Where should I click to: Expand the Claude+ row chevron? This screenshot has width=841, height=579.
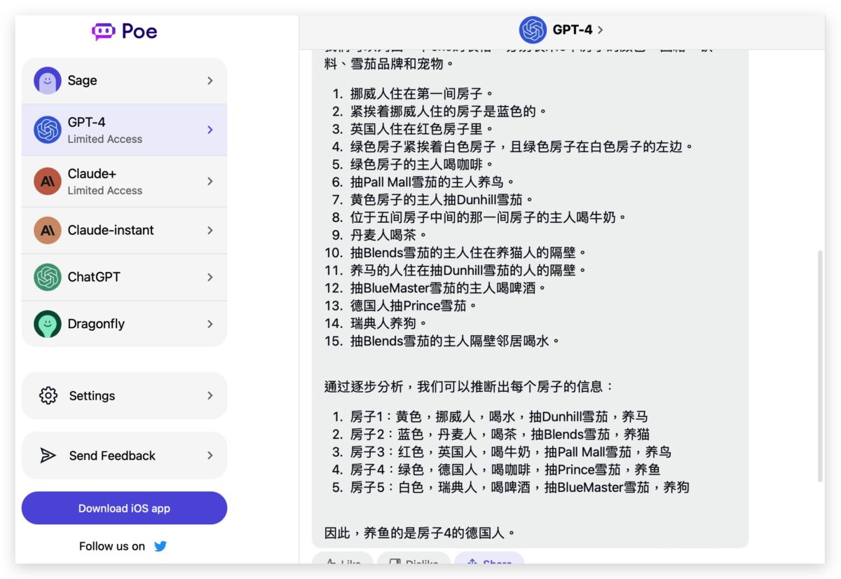[x=210, y=181]
